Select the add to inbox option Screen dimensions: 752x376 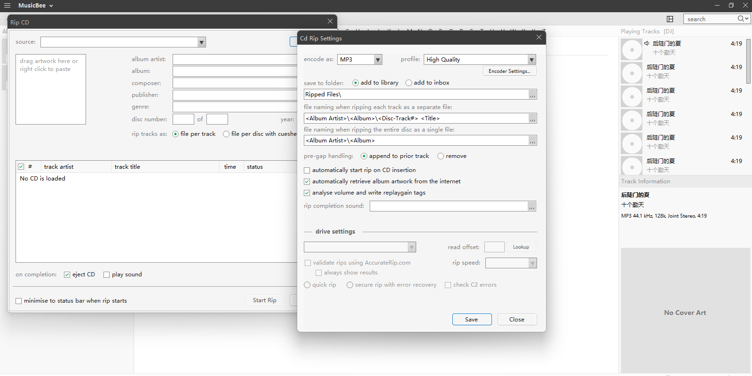409,83
